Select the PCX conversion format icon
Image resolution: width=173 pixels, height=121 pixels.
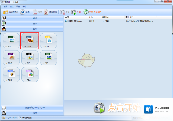coord(11,74)
